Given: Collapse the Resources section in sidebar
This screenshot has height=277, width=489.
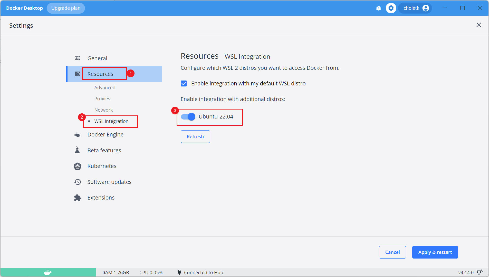Looking at the screenshot, I should (x=100, y=74).
